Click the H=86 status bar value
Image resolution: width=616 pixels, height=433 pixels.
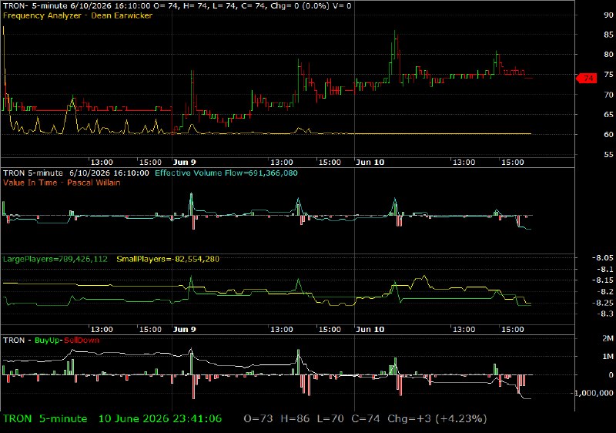tap(295, 418)
